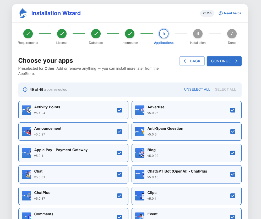Click the Blog v5.0.29 version text
The width and height of the screenshot is (261, 219).
pos(153,156)
